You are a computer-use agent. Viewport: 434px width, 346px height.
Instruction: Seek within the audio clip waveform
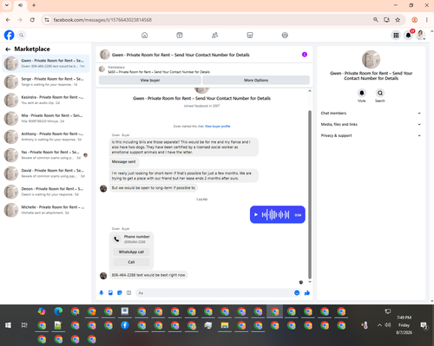(x=275, y=215)
